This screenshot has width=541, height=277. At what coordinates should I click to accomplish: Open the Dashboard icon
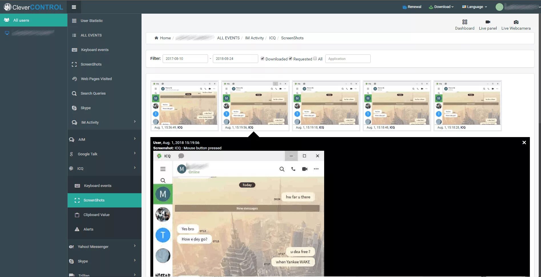pos(465,22)
